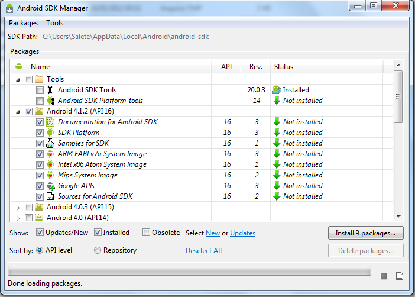Click the Android SDK Manager title bar icon
This screenshot has width=415, height=297.
pyautogui.click(x=9, y=8)
